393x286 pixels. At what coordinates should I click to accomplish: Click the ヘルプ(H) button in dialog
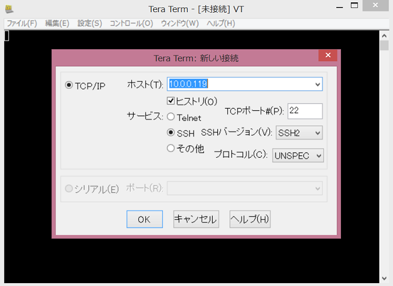(250, 220)
